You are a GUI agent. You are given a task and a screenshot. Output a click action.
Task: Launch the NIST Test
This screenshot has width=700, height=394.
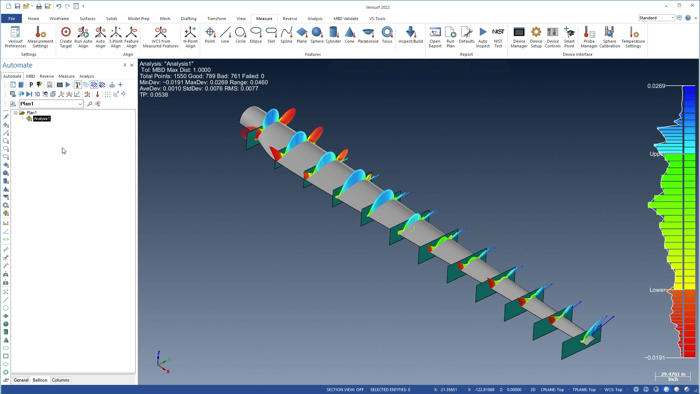pyautogui.click(x=498, y=37)
